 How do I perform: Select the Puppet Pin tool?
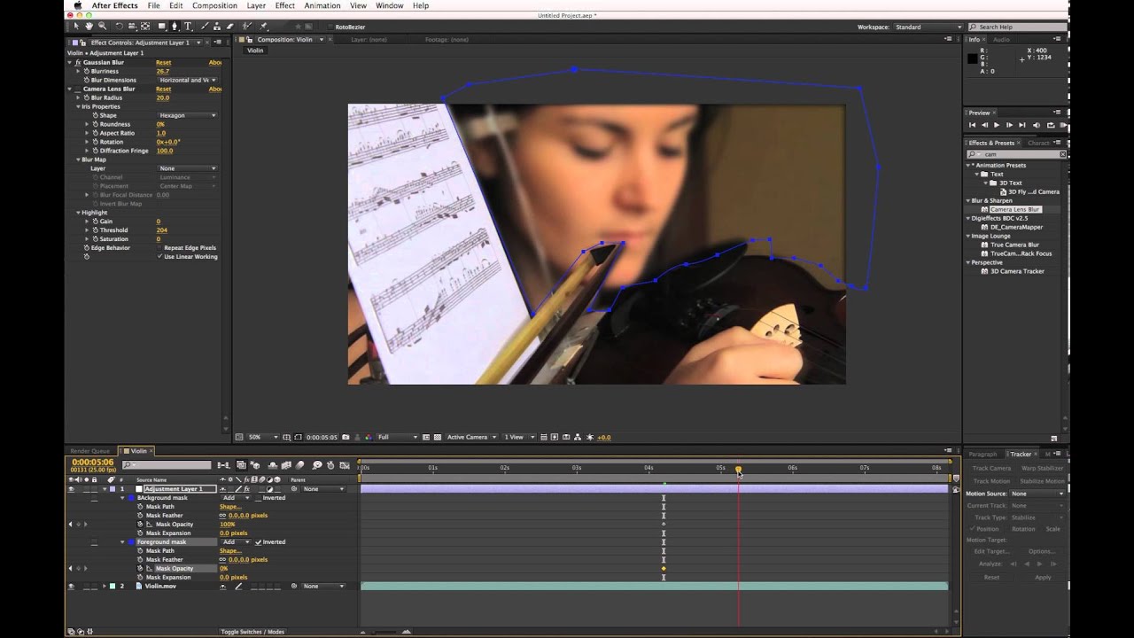coord(263,27)
